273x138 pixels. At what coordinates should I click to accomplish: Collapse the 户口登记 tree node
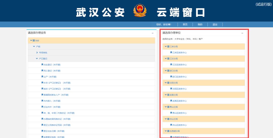tap(37, 58)
